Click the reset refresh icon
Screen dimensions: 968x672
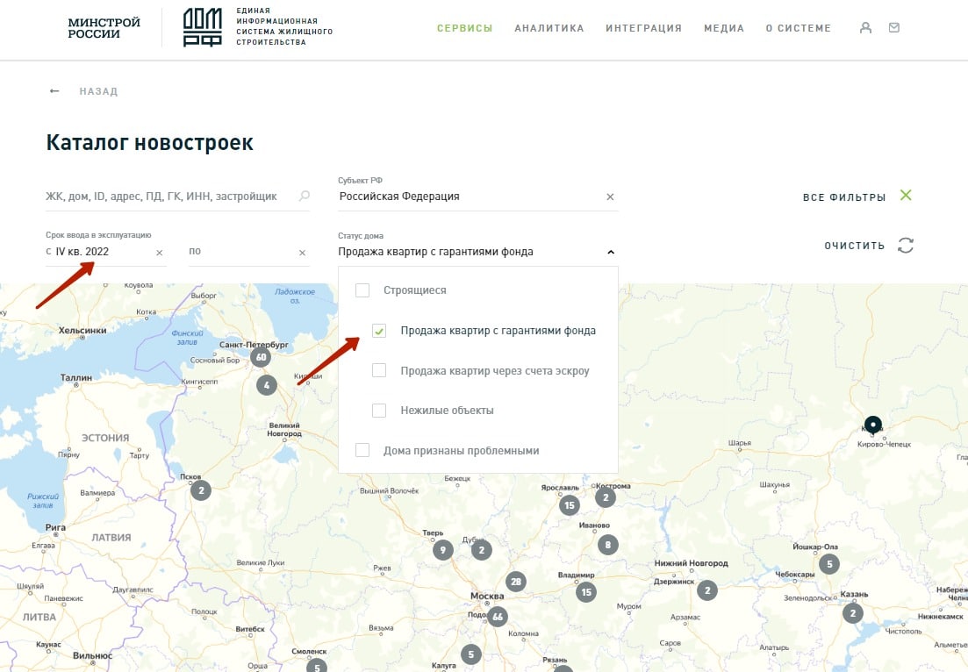[x=906, y=245]
